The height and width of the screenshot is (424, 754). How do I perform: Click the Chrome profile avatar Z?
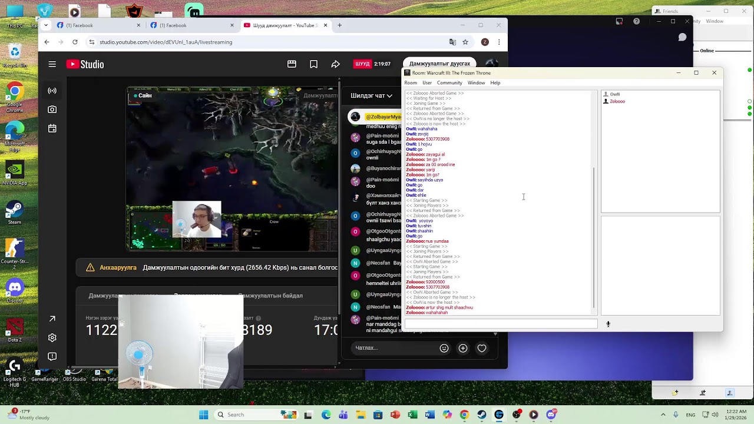tap(485, 42)
